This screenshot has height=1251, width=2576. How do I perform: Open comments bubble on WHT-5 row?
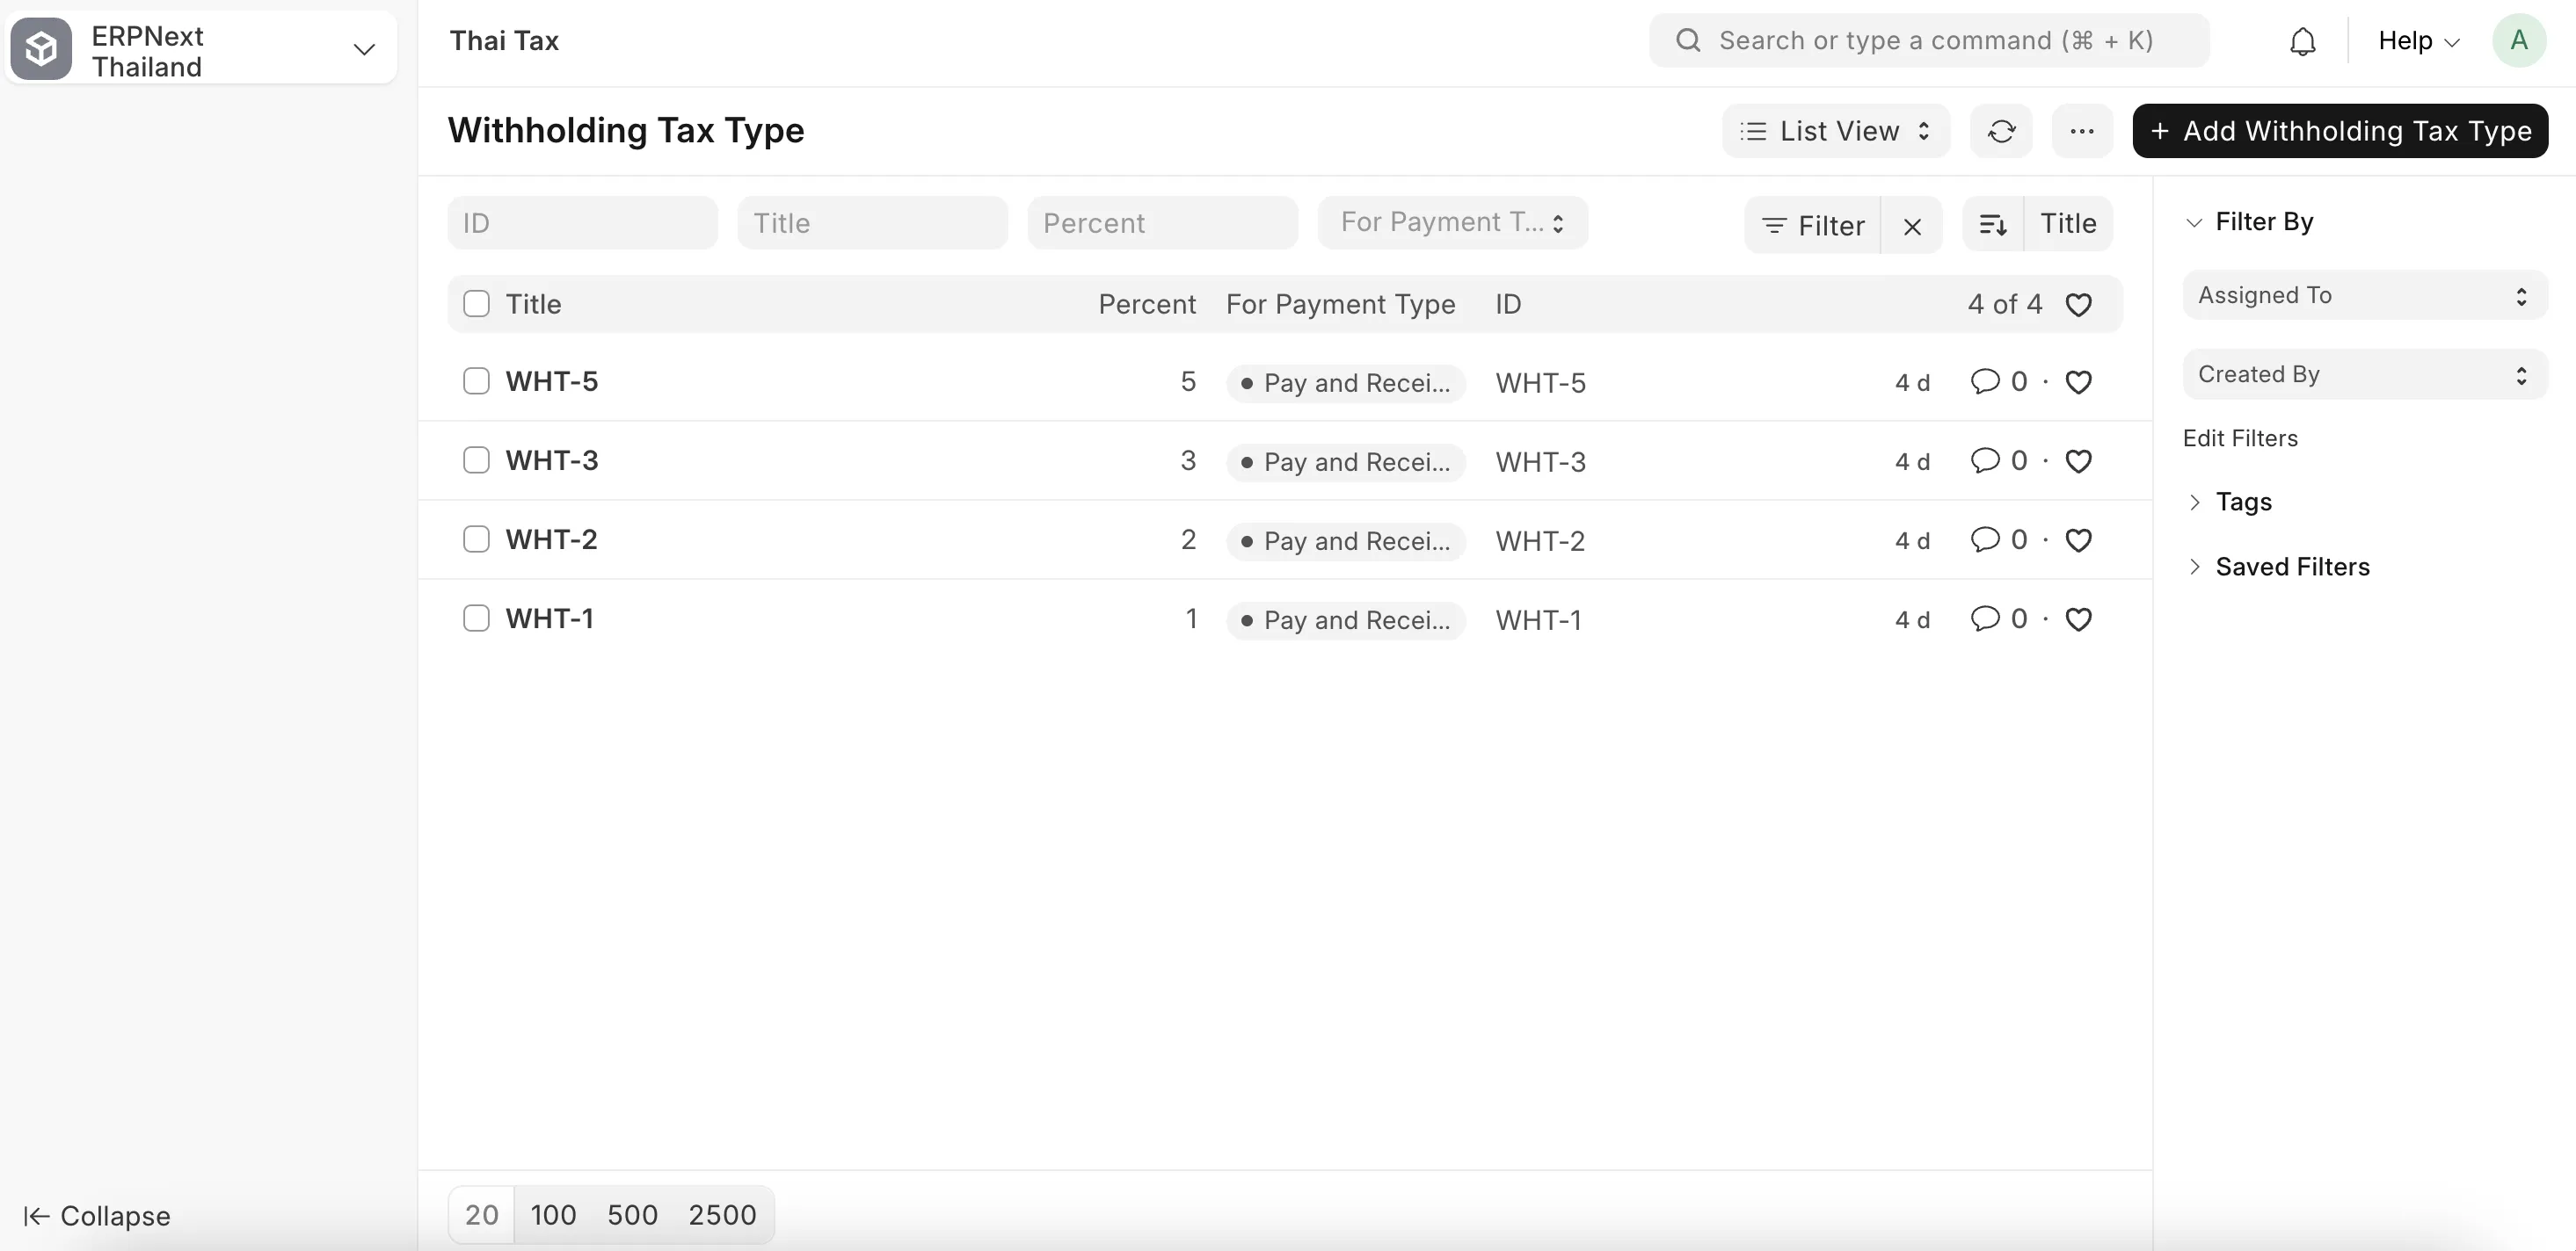1984,381
